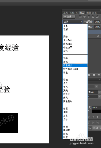Toggle underline text style icon
The image size is (101, 148).
(x=93, y=117)
